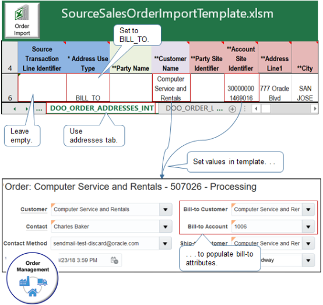Click the Customer input showing Computer Service and Rentals
323x305 pixels.
click(105, 209)
